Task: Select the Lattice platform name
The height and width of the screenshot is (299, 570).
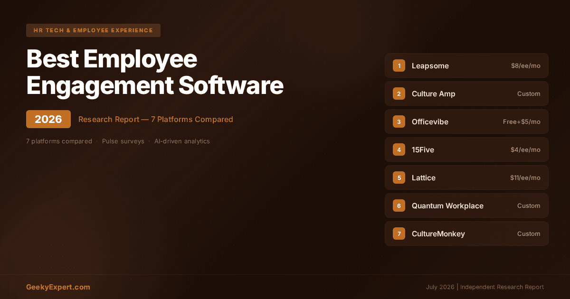Action: tap(424, 178)
